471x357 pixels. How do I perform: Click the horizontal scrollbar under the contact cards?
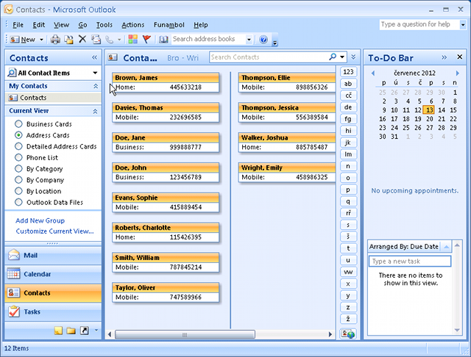[221, 334]
